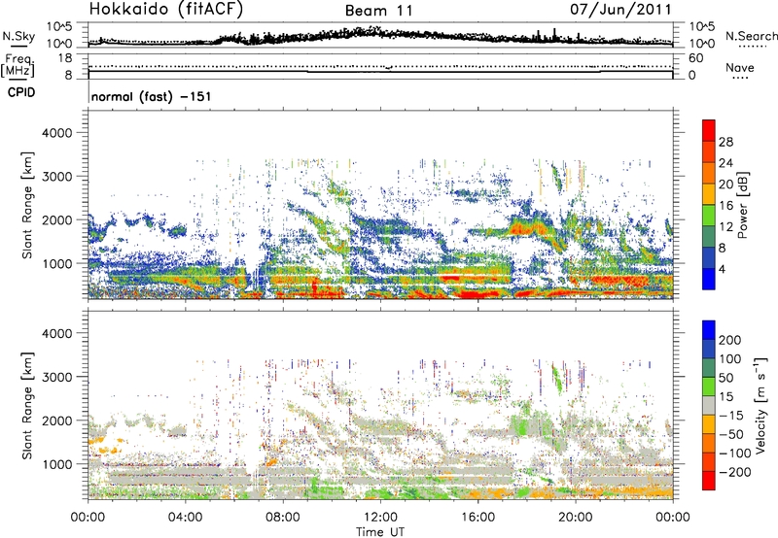The height and width of the screenshot is (538, 778).
Task: Select the "-15" label on the velocity color bar
Action: 731,416
